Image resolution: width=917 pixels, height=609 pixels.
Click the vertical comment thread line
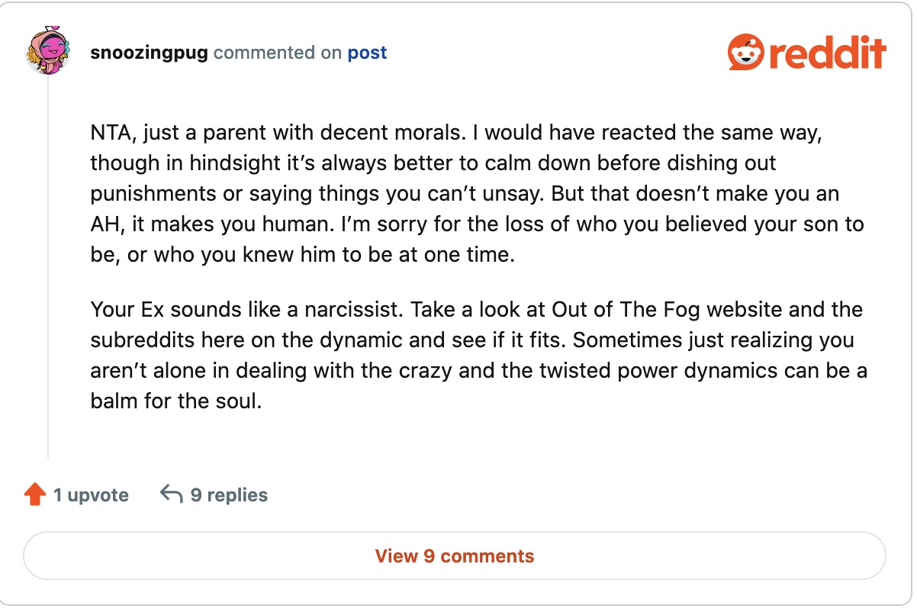(x=49, y=267)
